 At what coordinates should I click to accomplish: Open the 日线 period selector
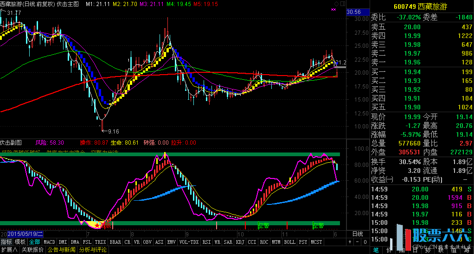tap(358, 234)
